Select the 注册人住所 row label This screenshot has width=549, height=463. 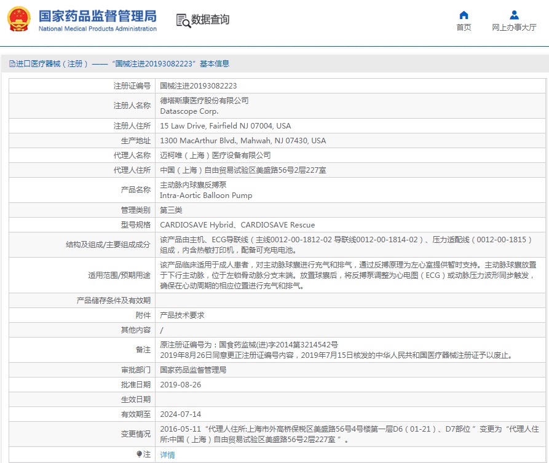(132, 125)
